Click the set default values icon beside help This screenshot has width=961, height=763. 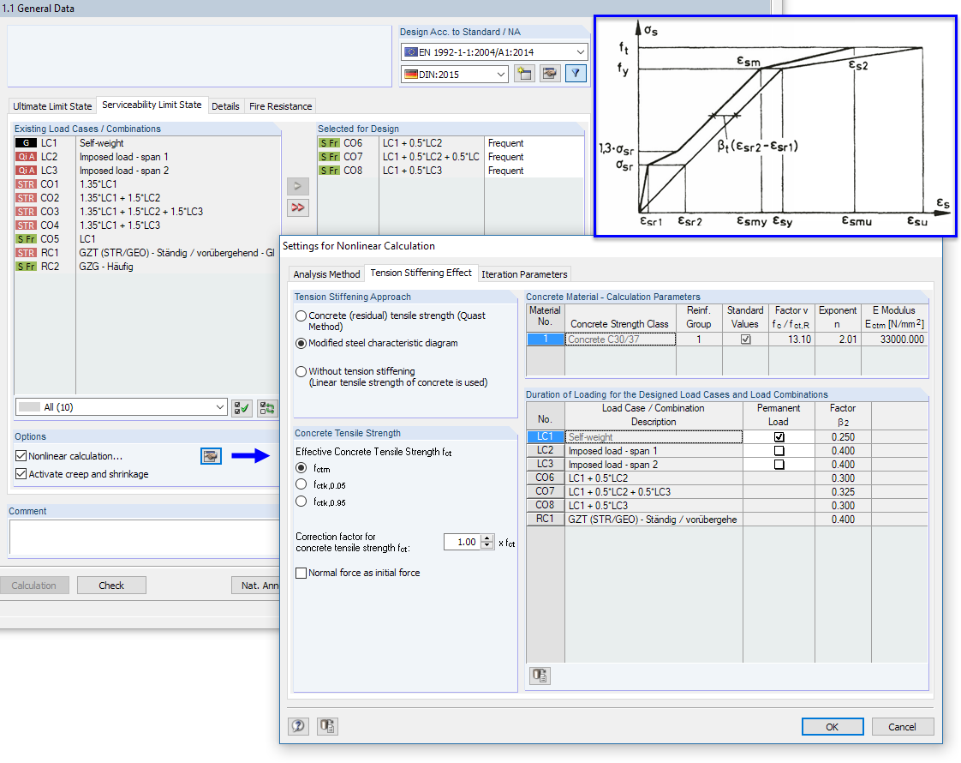(326, 726)
